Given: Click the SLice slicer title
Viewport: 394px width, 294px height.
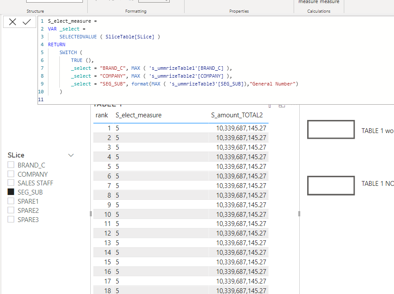Looking at the screenshot, I should coord(16,155).
